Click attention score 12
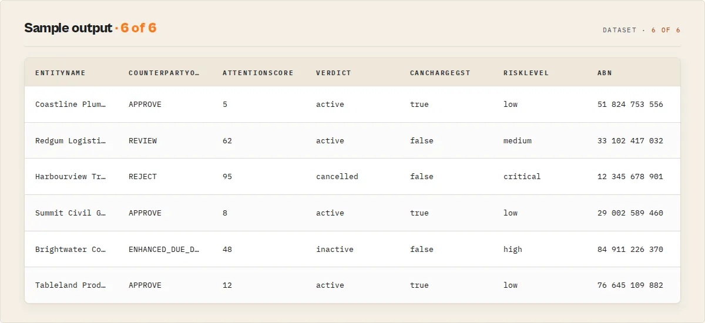705x323 pixels. point(227,285)
